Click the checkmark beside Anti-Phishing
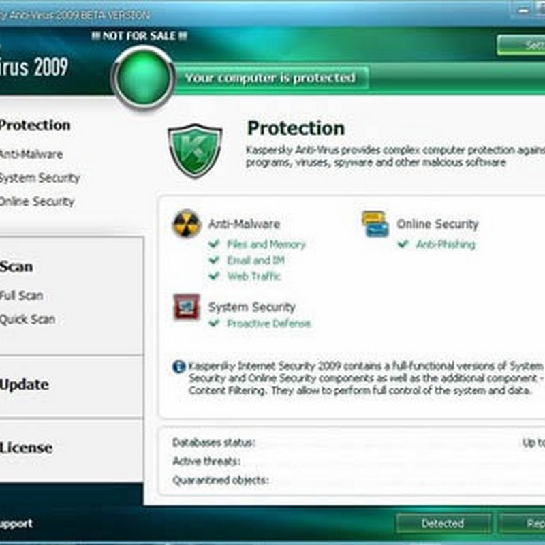This screenshot has height=545, width=545. click(x=403, y=244)
